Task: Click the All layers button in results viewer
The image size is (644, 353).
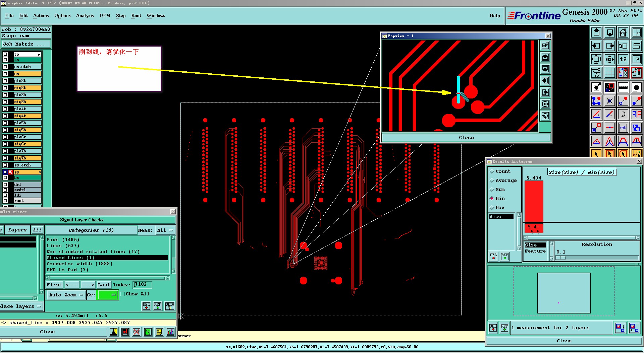Action: pyautogui.click(x=37, y=230)
